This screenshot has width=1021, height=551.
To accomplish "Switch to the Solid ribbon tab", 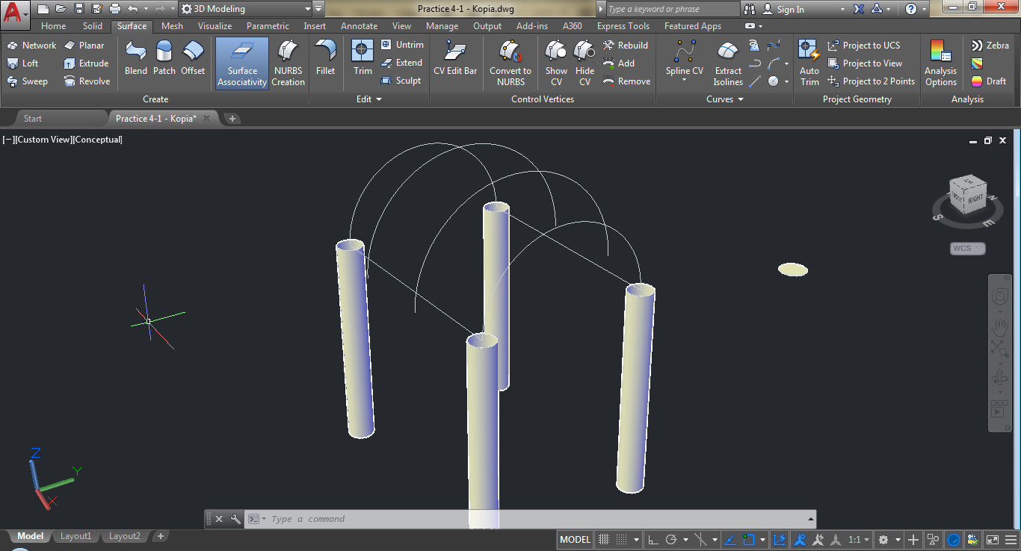I will click(93, 25).
